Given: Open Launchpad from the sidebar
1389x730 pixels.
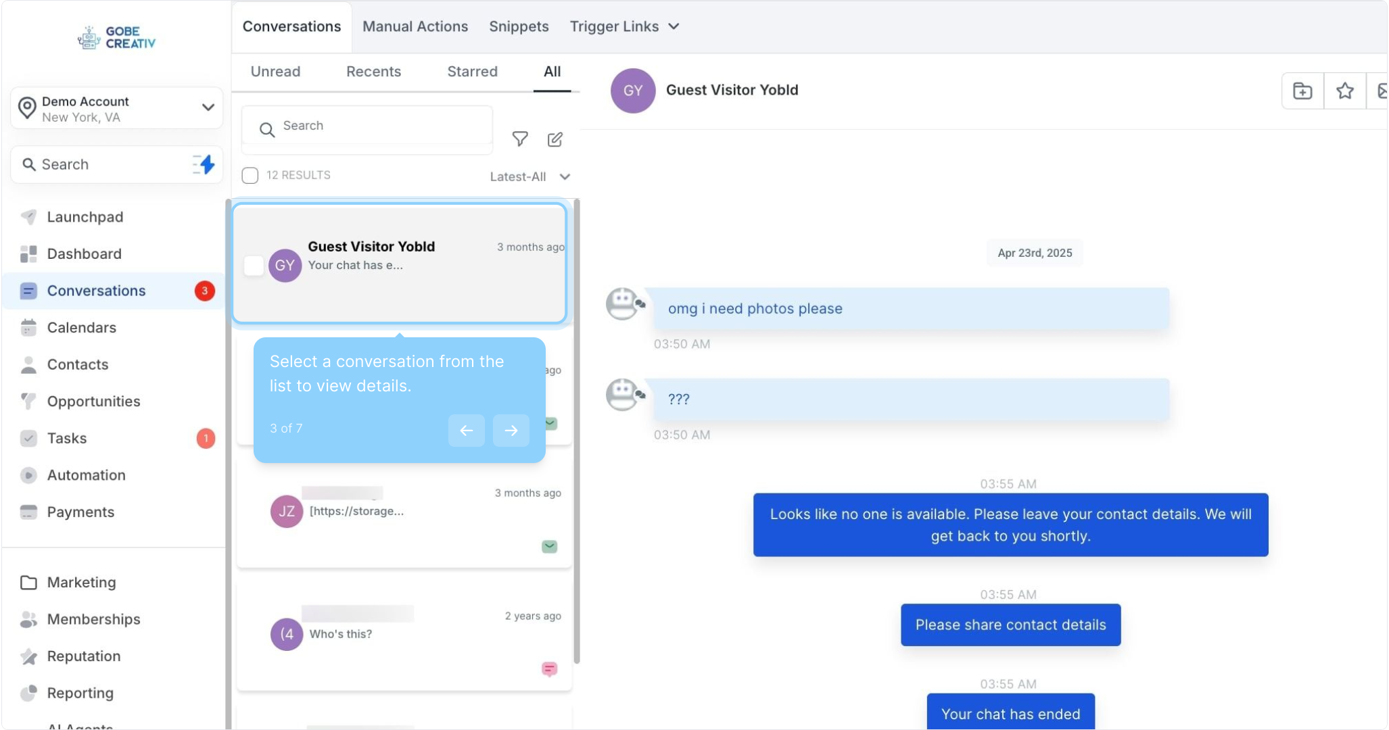Looking at the screenshot, I should pos(85,217).
